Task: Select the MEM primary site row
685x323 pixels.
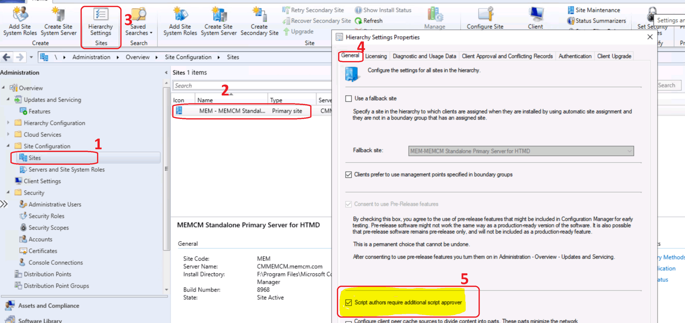Action: [241, 111]
